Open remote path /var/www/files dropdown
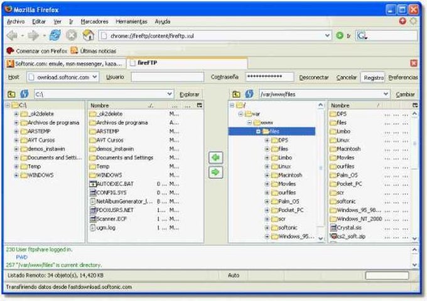 click(x=386, y=94)
